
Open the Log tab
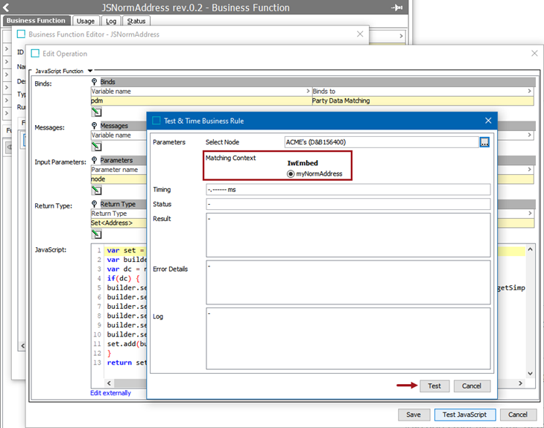(x=111, y=21)
